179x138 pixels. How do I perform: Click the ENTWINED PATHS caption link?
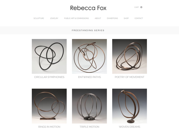tap(89, 77)
